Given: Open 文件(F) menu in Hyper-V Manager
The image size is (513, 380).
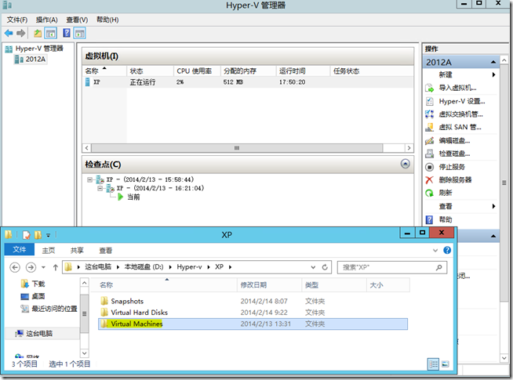Looking at the screenshot, I should point(17,20).
